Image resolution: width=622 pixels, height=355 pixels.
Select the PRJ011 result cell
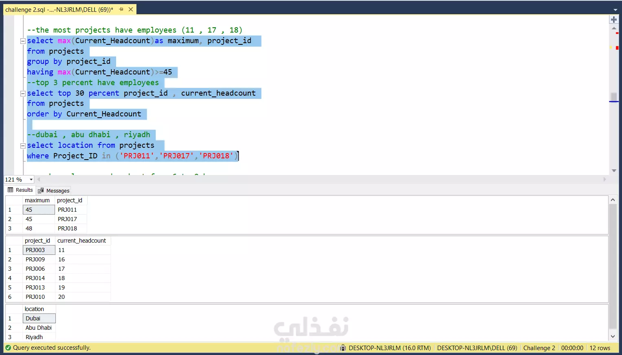(71, 210)
